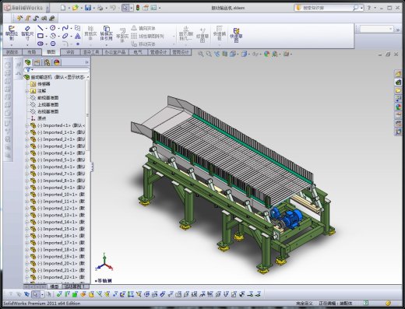405x309 pixels.
Task: Expand the Imported_5<1> tree node
Action: (26, 160)
